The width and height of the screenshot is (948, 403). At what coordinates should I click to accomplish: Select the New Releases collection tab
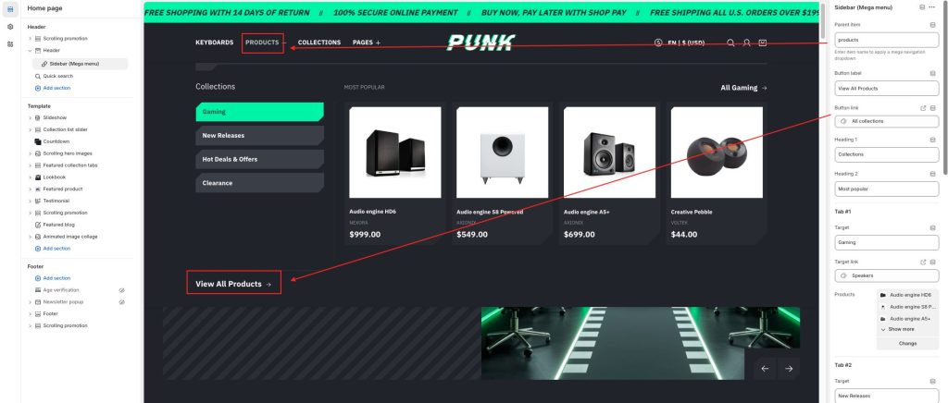(259, 136)
